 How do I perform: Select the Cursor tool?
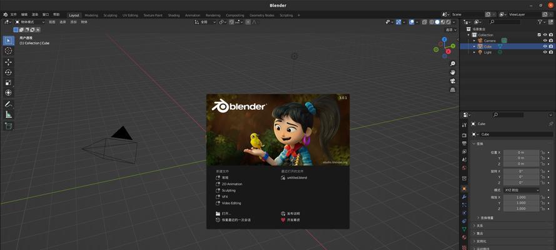click(x=9, y=51)
